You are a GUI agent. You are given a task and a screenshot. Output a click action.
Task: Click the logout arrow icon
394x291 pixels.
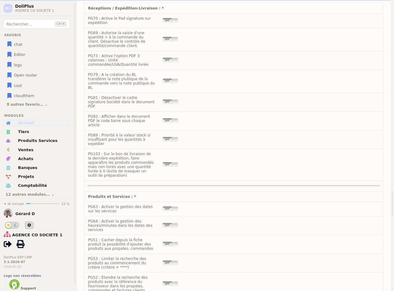(8, 244)
